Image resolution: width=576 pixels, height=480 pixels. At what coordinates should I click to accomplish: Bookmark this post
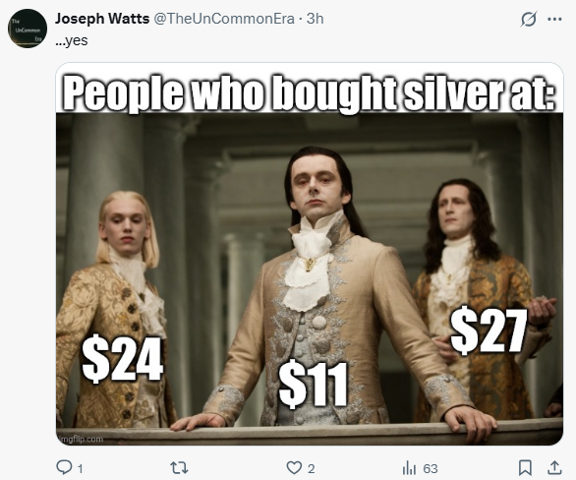(525, 468)
